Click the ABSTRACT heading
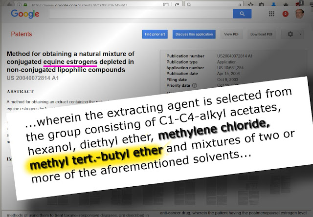The width and height of the screenshot is (313, 217). point(20,92)
